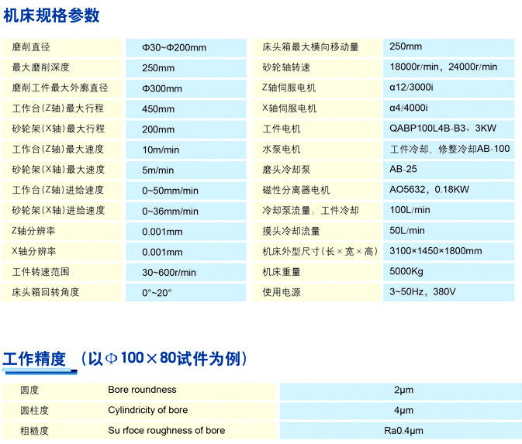This screenshot has width=522, height=444.
Task: Click the 工件转速范围 label
Action: [x=41, y=272]
